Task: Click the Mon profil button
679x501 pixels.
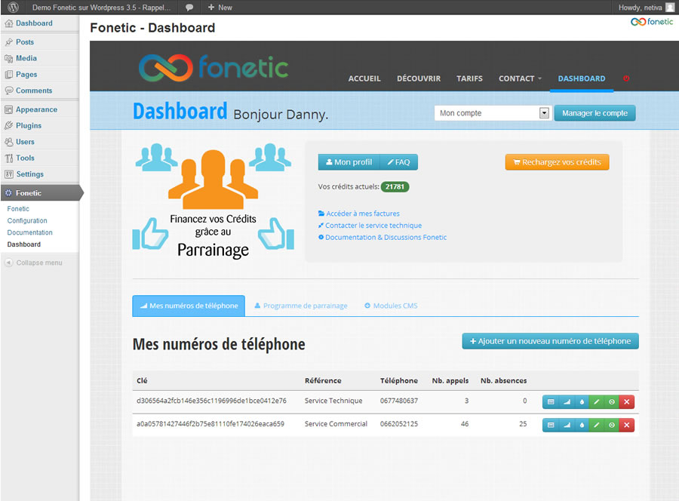Action: [x=349, y=162]
